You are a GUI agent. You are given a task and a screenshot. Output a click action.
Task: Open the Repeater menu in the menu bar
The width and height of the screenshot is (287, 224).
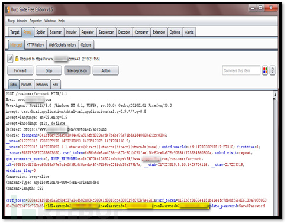pyautogui.click(x=36, y=21)
